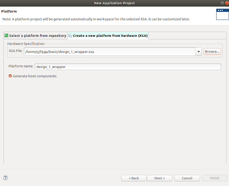Click the New Application Project title bar
Image resolution: width=229 pixels, height=186 pixels.
[114, 3]
